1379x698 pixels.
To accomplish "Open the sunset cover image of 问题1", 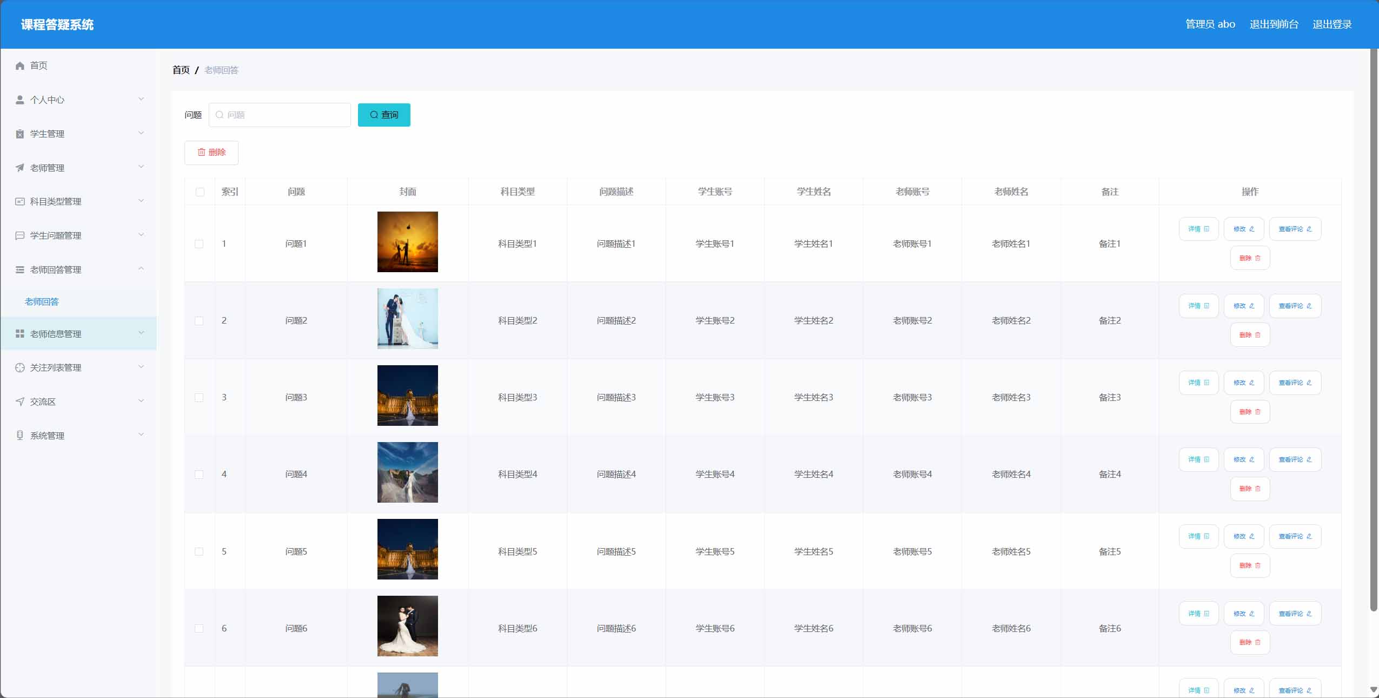I will pyautogui.click(x=408, y=242).
